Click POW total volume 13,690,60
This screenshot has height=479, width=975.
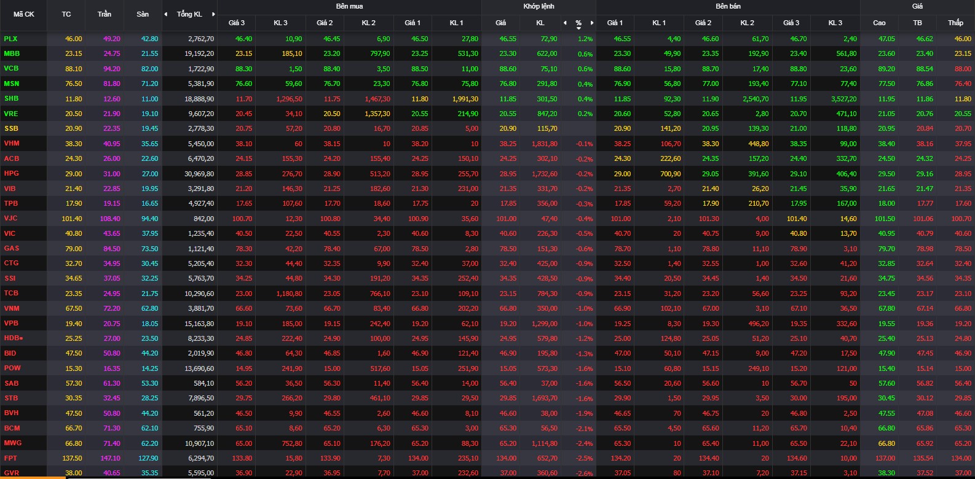[x=199, y=368]
